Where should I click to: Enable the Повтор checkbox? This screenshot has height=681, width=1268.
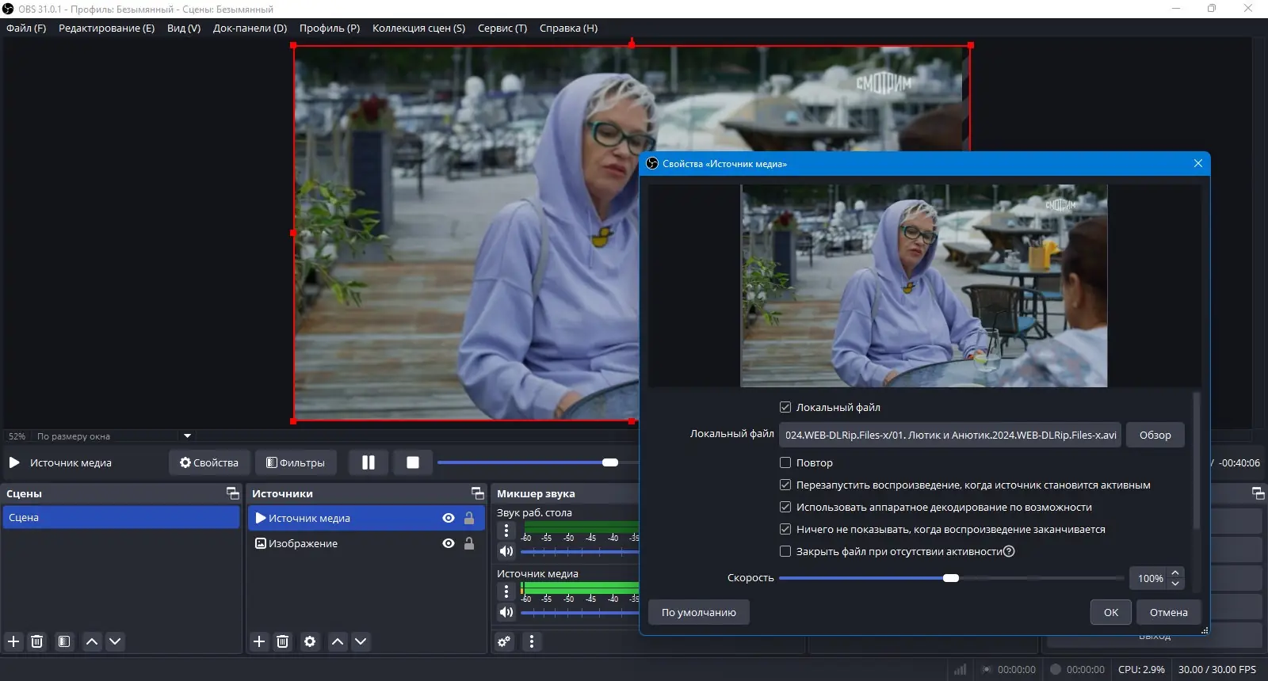click(785, 462)
